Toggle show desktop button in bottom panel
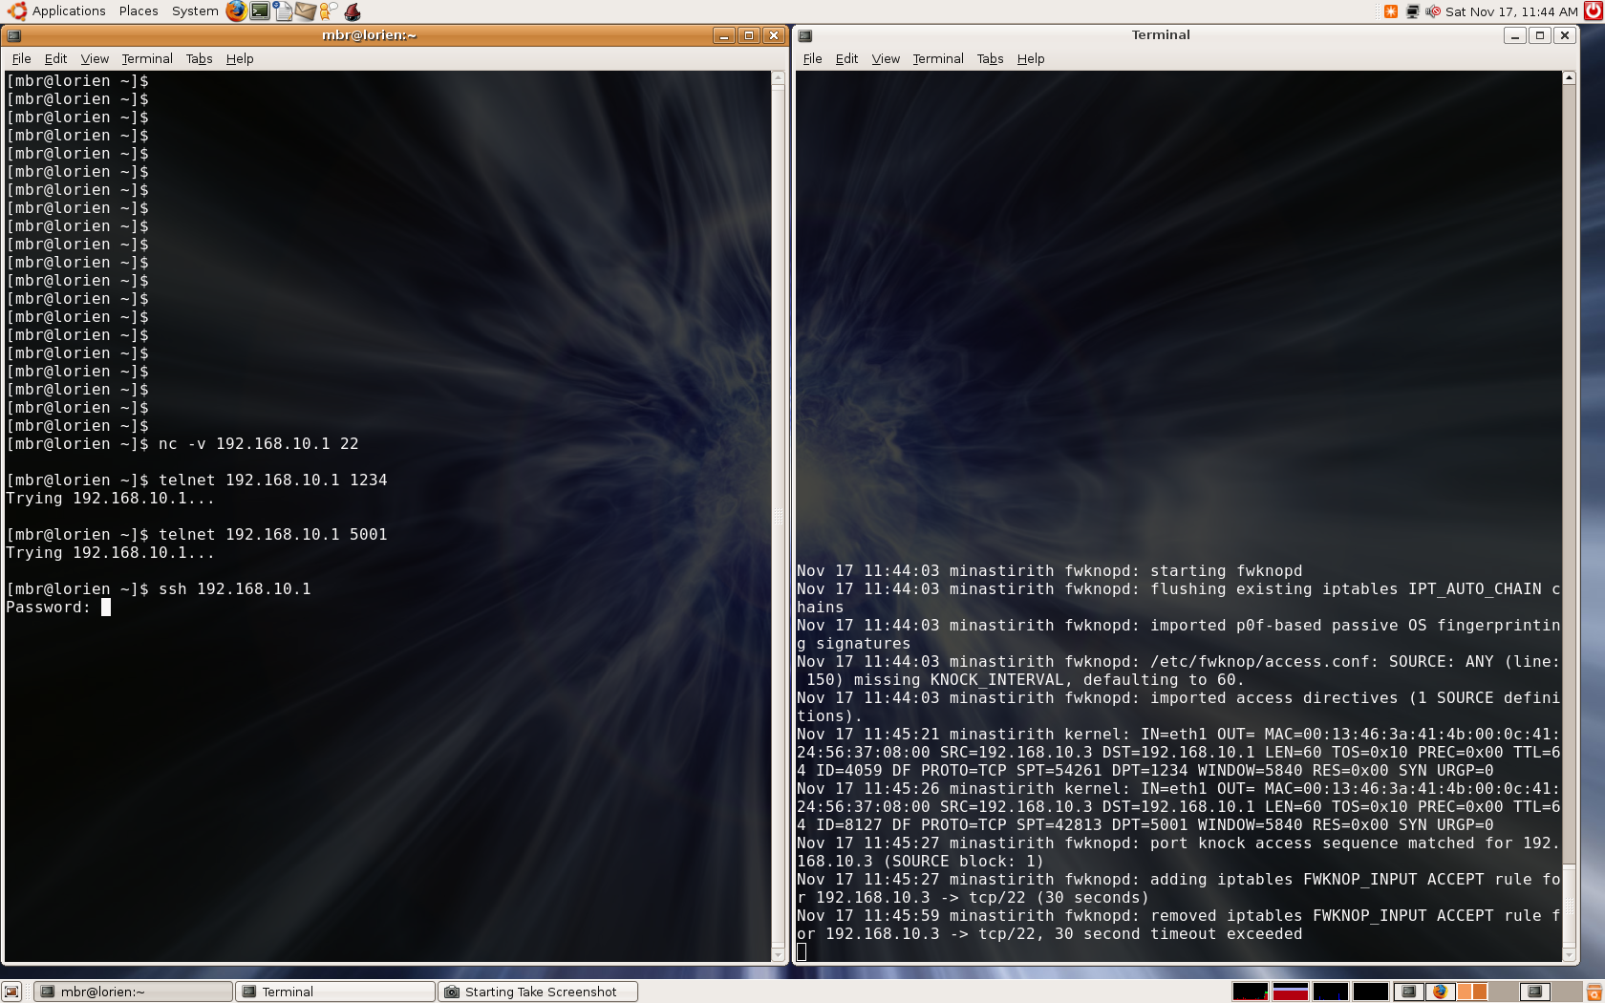The height and width of the screenshot is (1003, 1605). click(11, 992)
